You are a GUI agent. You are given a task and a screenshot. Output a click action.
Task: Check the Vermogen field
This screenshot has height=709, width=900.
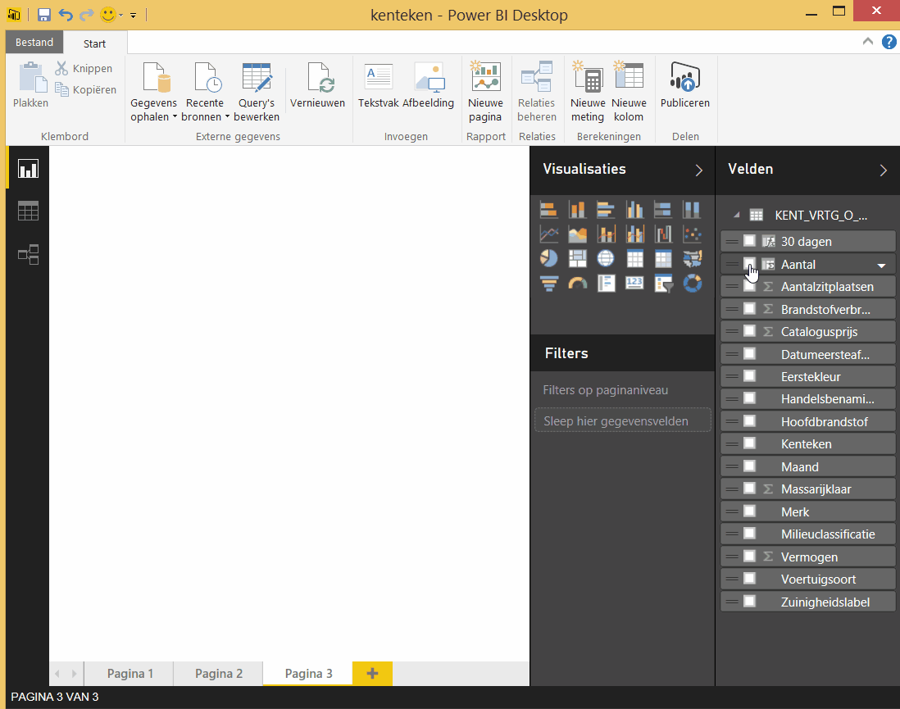[x=749, y=557]
